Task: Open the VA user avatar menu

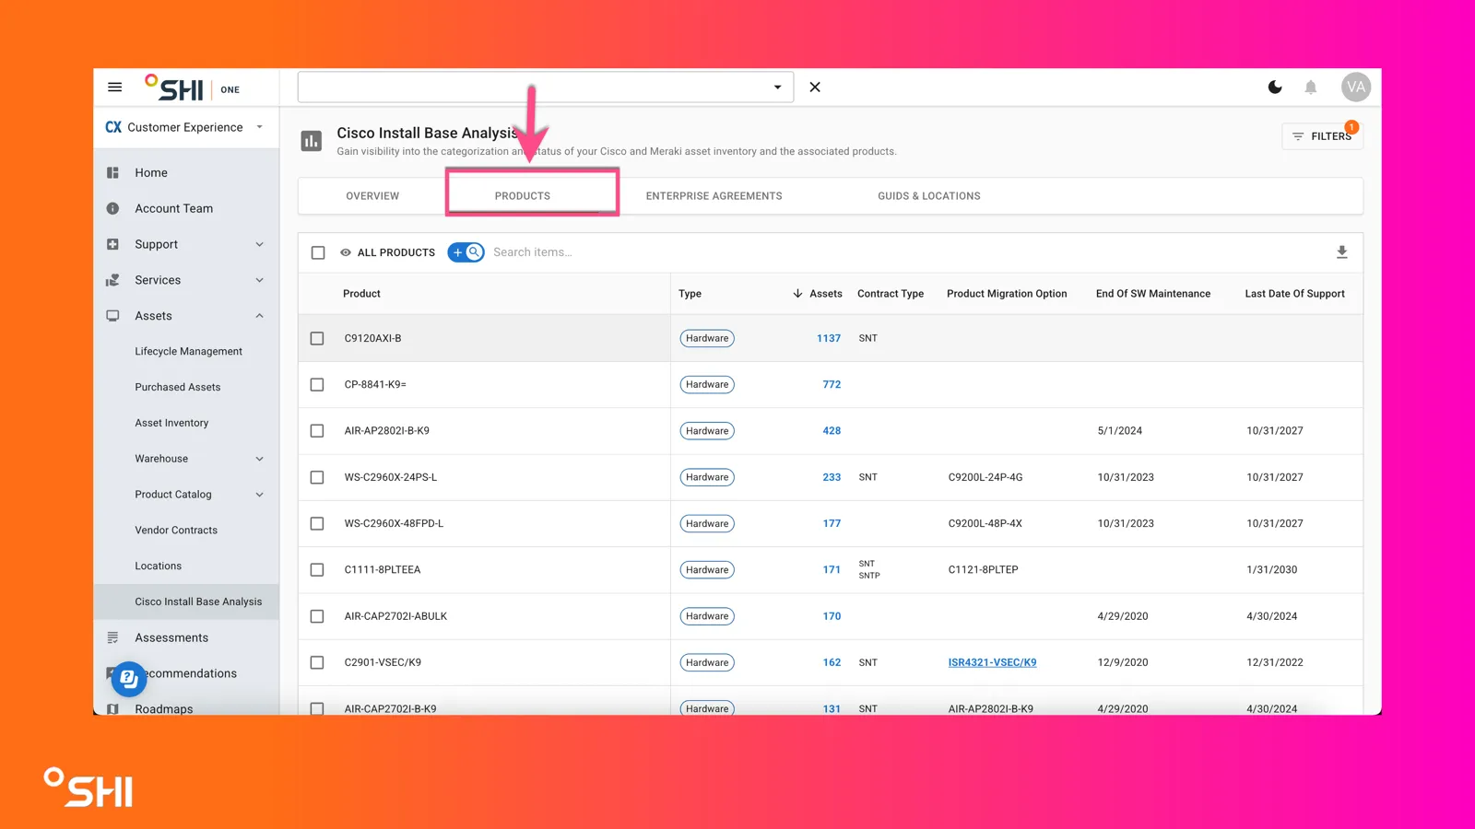Action: tap(1355, 88)
